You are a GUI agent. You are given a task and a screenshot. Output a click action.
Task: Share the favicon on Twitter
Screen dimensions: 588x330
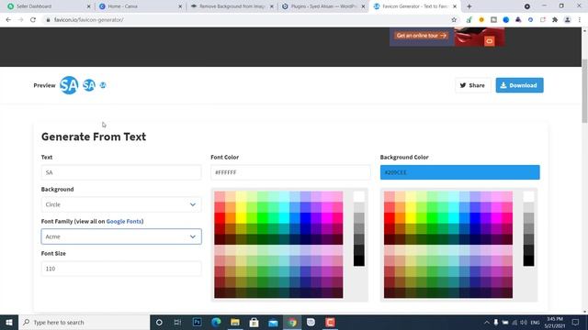[472, 85]
